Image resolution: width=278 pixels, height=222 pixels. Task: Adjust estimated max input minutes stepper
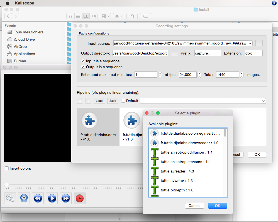(x=160, y=75)
